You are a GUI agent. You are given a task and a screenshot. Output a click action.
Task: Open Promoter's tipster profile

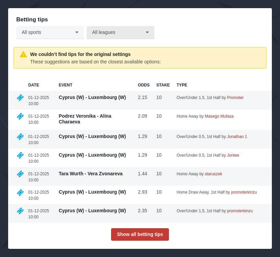(x=235, y=98)
